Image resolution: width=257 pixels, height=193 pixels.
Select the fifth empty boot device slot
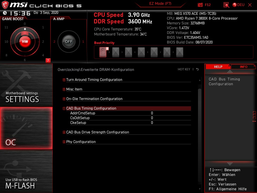[154, 52]
